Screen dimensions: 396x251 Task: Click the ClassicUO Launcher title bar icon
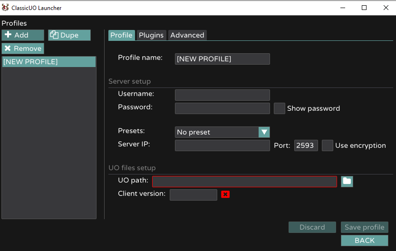(x=5, y=8)
